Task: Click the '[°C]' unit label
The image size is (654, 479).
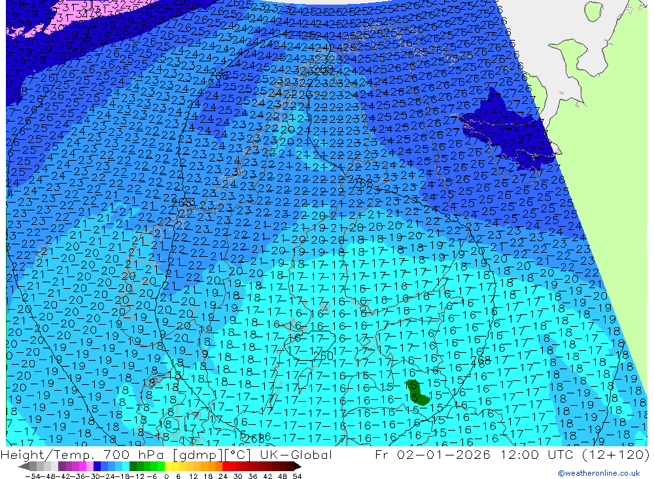Action: pos(238,454)
